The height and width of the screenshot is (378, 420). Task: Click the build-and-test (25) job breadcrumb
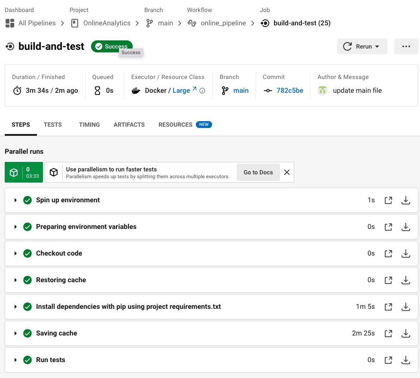click(x=302, y=23)
